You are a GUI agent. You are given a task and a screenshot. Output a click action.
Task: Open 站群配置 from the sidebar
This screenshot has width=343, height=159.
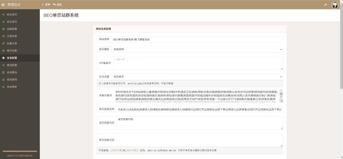point(20,29)
